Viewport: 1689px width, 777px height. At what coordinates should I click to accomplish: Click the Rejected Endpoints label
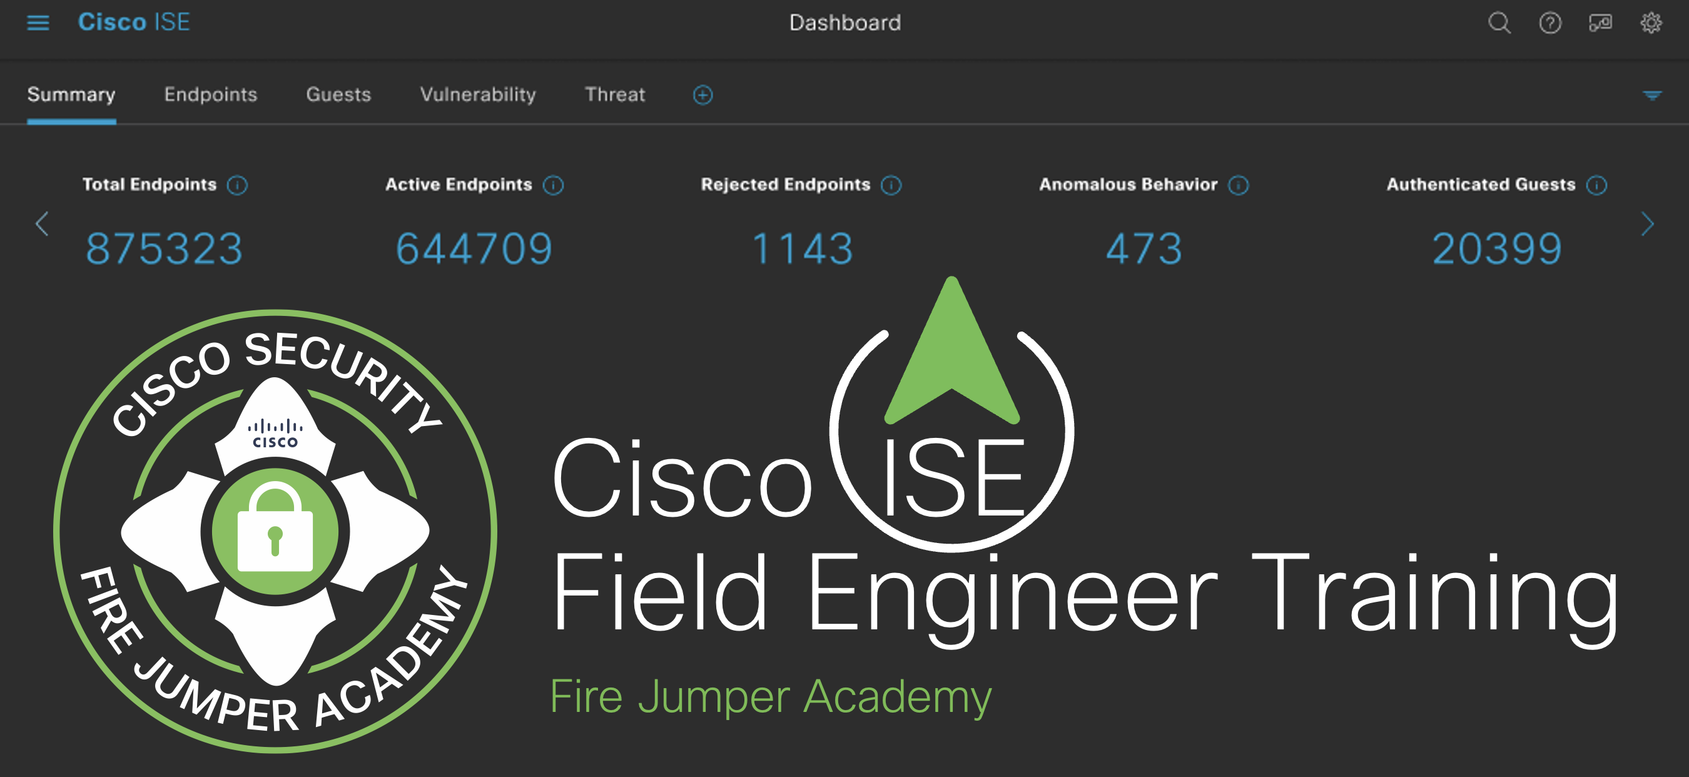coord(786,185)
